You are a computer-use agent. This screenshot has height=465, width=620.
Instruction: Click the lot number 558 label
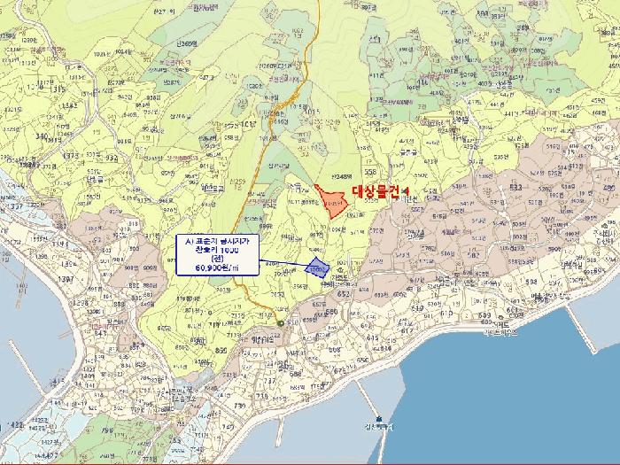tap(370, 172)
